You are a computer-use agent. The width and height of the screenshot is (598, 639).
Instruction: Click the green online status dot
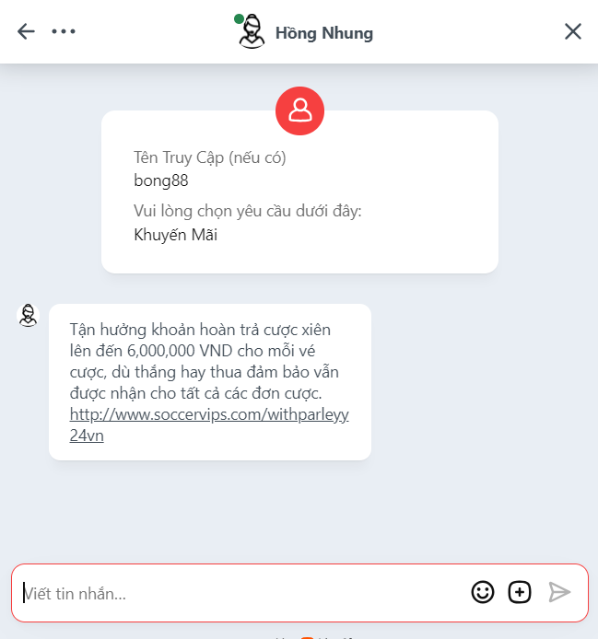click(x=239, y=18)
